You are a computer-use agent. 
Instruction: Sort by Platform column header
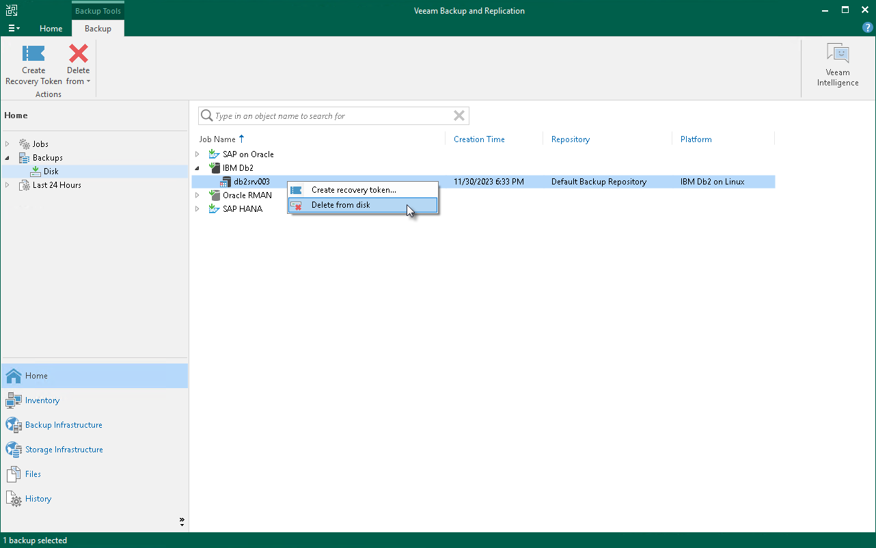[696, 139]
